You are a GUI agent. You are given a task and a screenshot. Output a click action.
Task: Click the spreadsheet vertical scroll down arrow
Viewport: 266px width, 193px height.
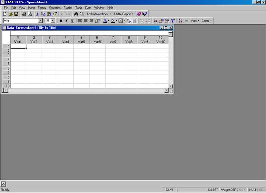pos(171,86)
